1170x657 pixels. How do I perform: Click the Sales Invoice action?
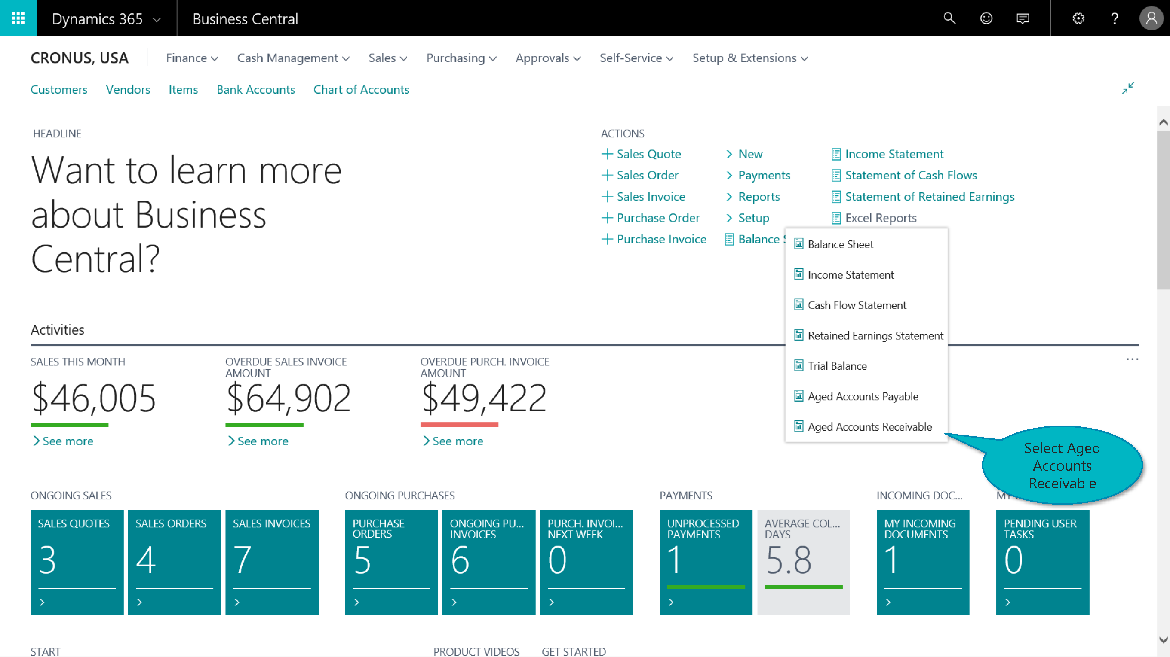650,197
